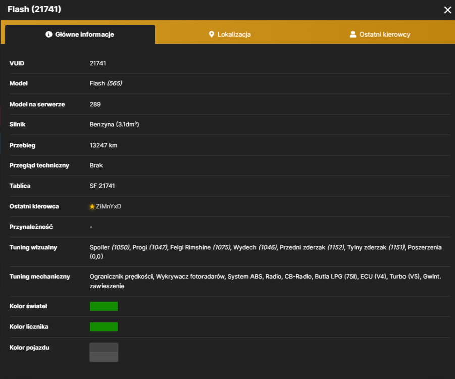Click Butla LPG (75l) tuning entry
This screenshot has width=455, height=379.
(x=336, y=277)
